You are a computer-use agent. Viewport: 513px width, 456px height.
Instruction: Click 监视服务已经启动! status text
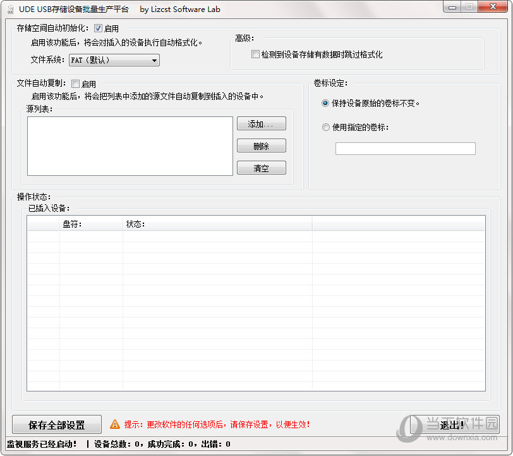tap(42, 444)
